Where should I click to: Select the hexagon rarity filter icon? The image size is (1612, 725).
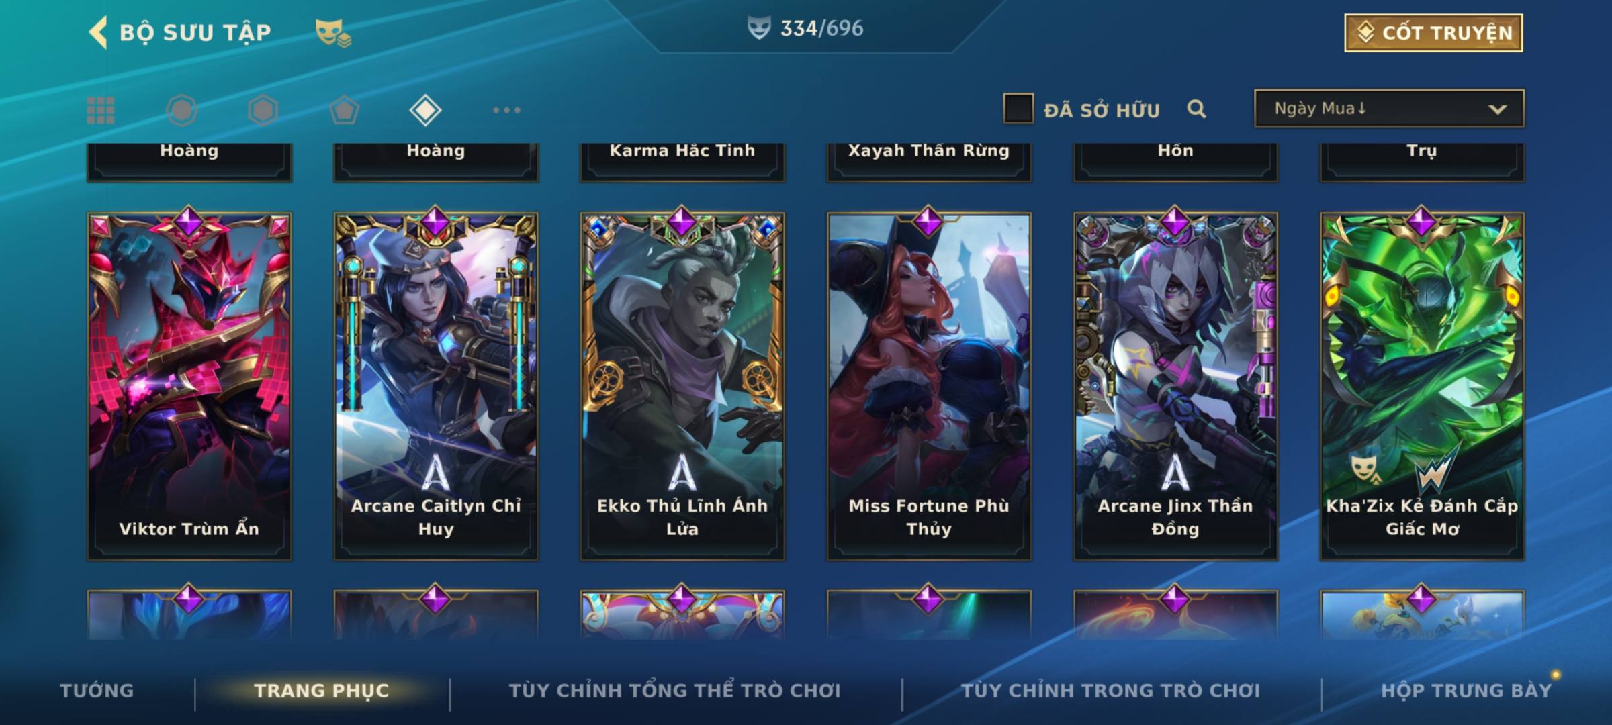(x=263, y=110)
